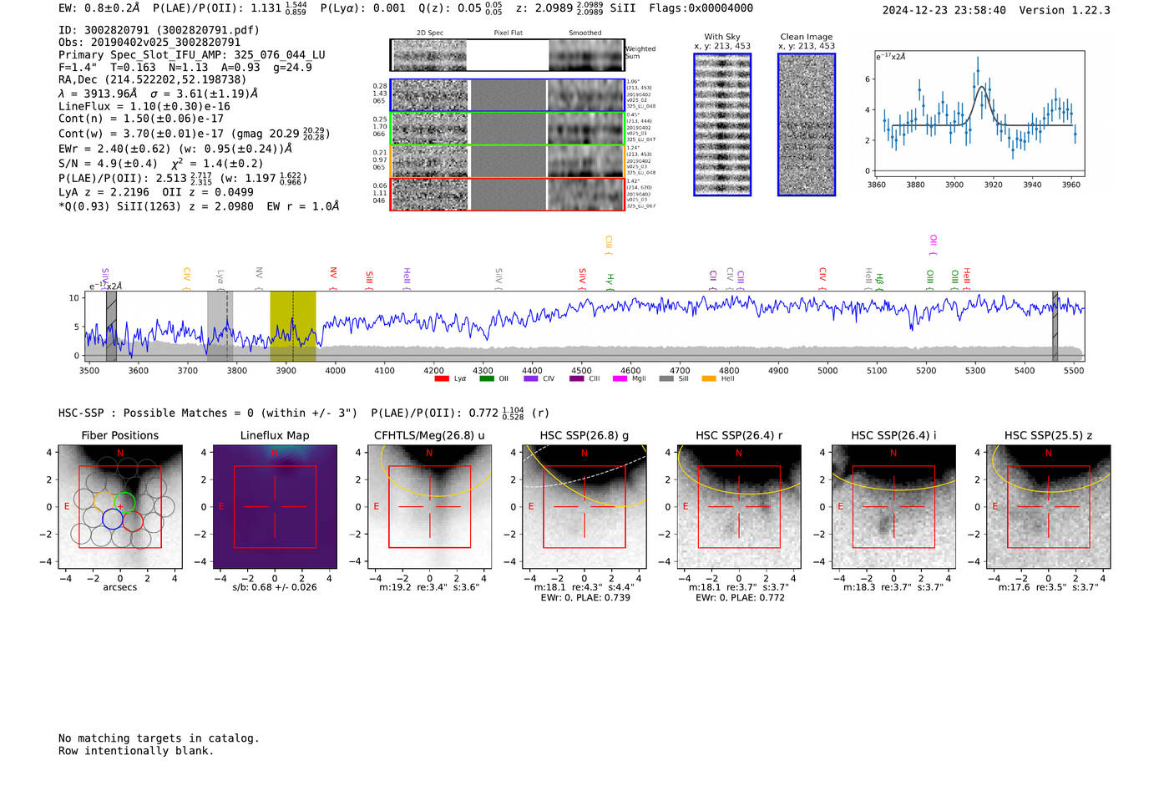Click the hatched band near 5460 Å
This screenshot has width=1169, height=796.
(1055, 326)
